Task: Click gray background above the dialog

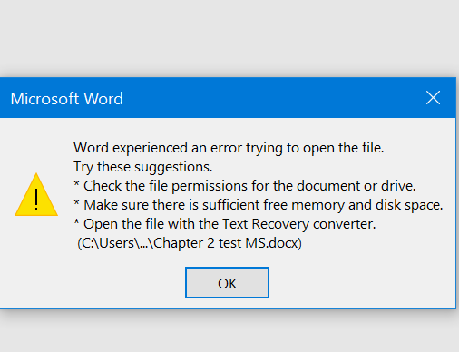Action: point(229,36)
